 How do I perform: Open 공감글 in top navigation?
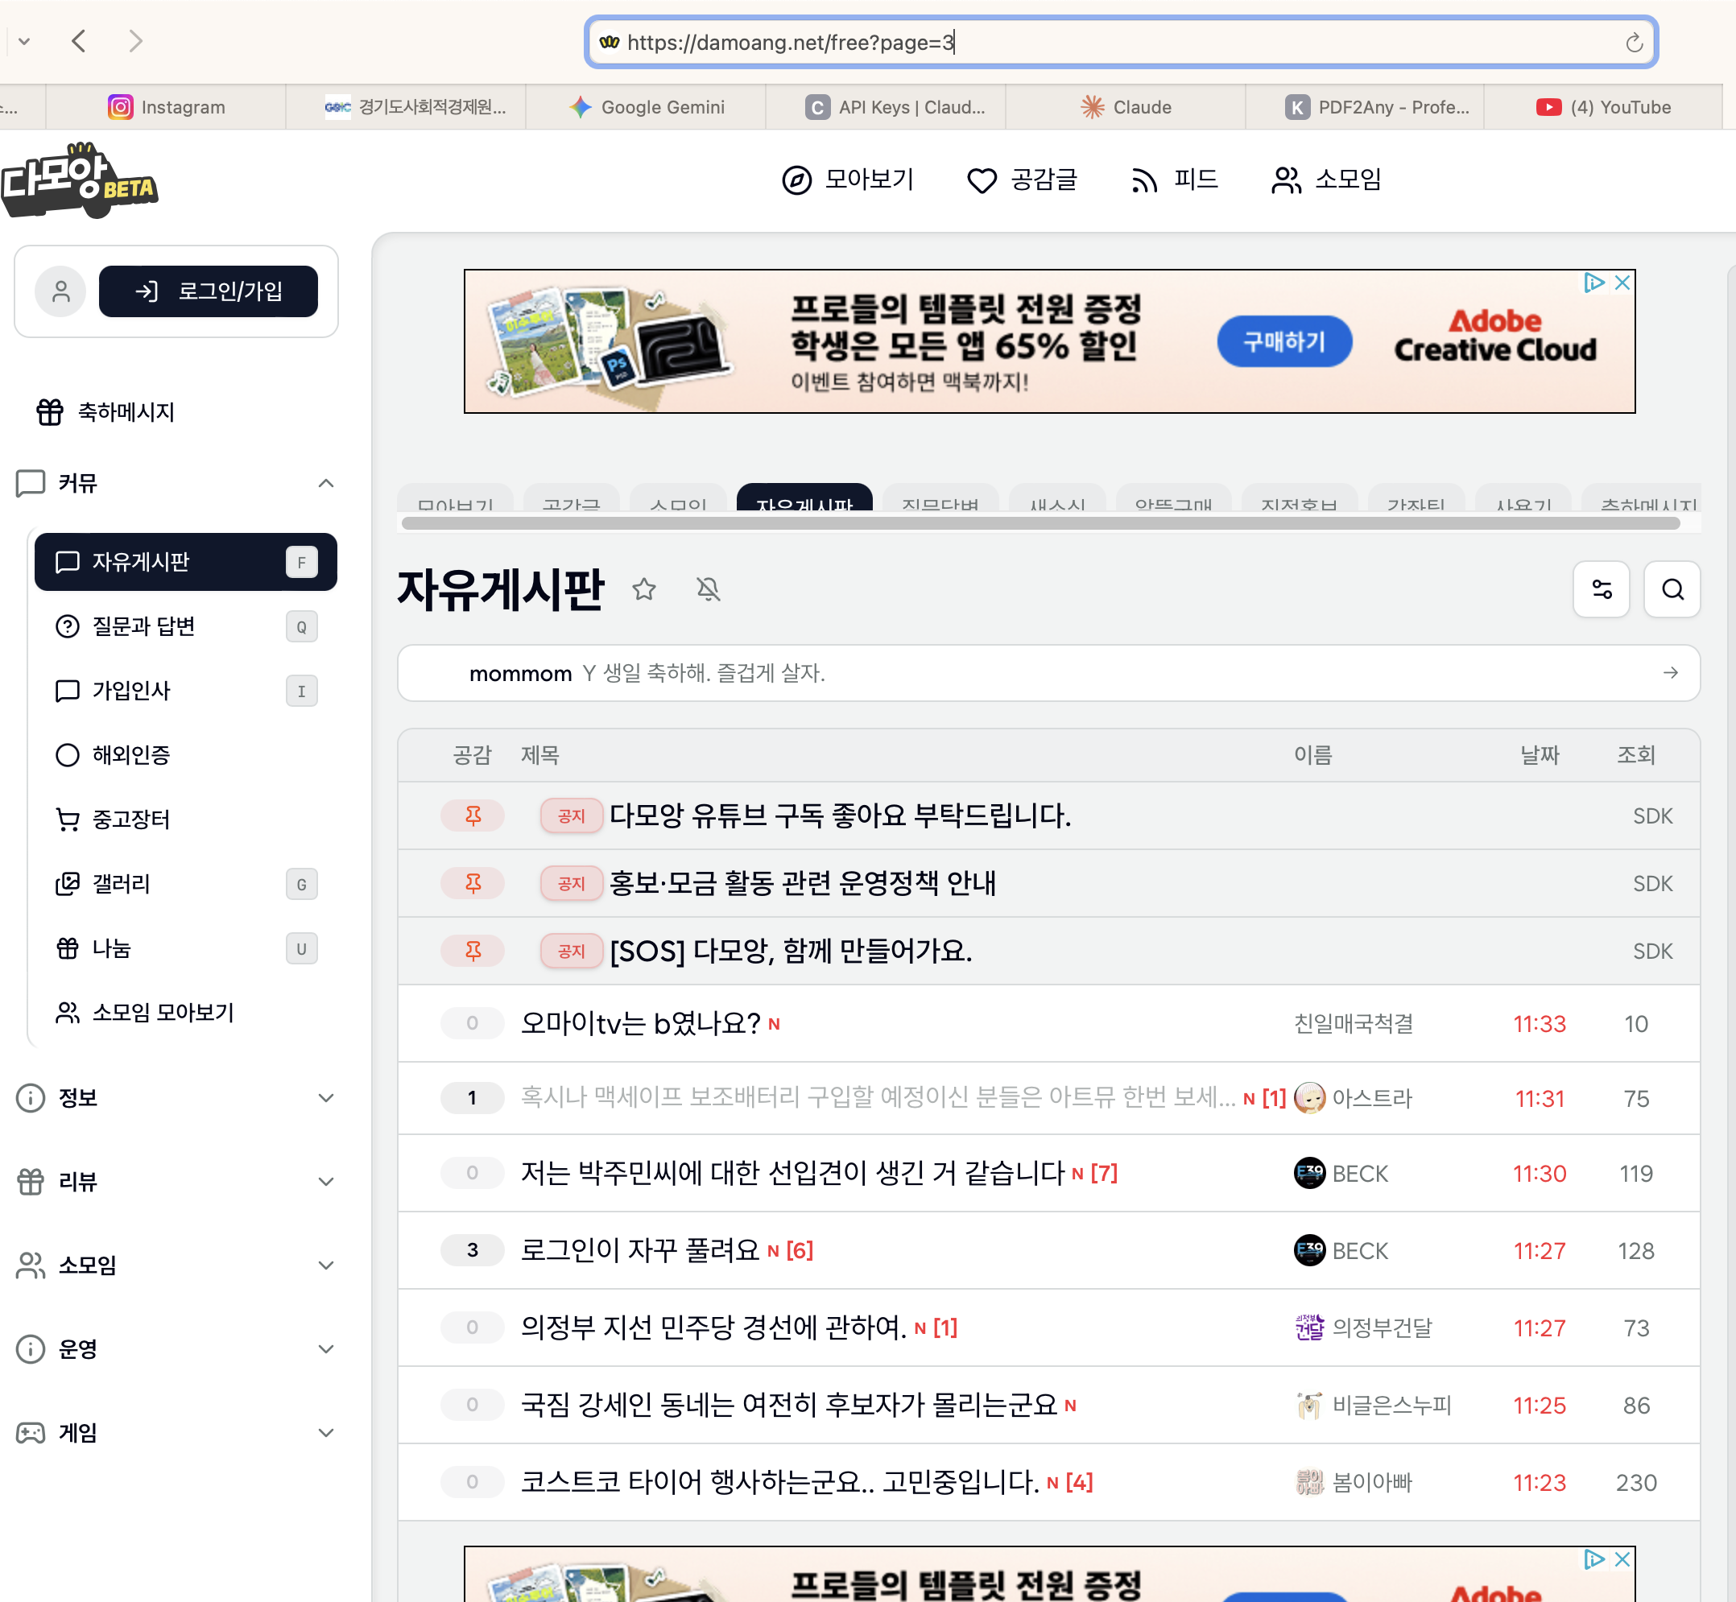coord(1022,180)
